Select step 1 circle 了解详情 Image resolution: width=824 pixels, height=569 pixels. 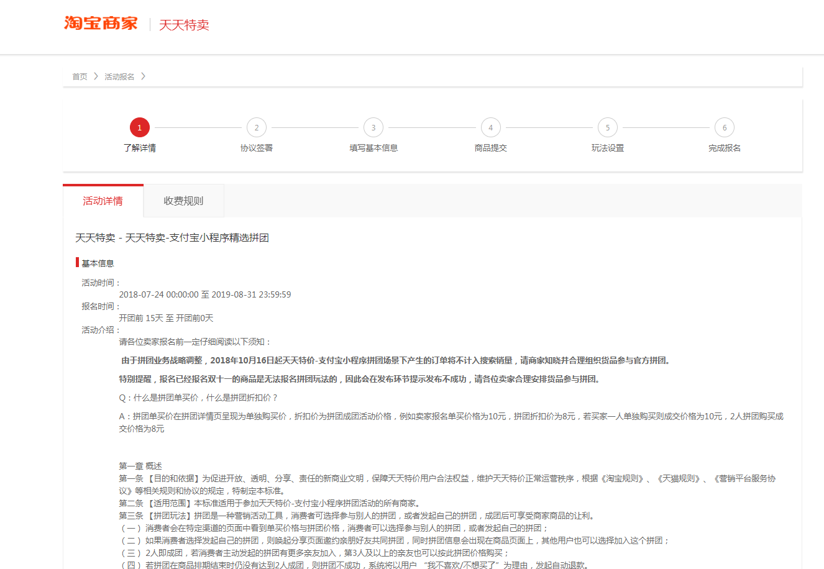click(x=139, y=127)
